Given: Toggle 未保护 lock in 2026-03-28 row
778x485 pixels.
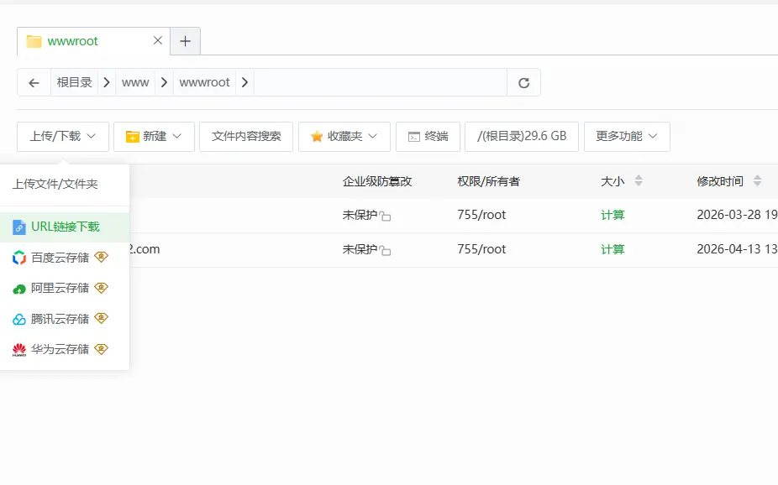Looking at the screenshot, I should point(385,216).
